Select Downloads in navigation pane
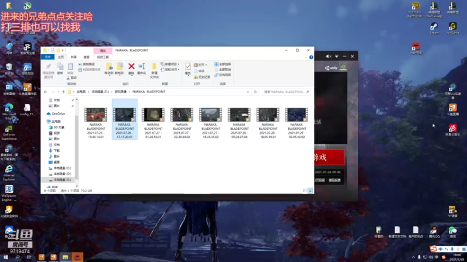Viewport: 467px width, 262px height. (x=54, y=151)
